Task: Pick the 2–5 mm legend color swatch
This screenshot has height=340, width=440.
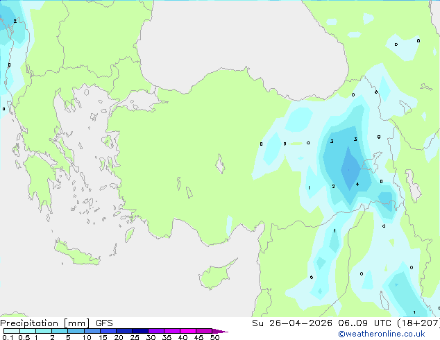Action: coord(60,331)
